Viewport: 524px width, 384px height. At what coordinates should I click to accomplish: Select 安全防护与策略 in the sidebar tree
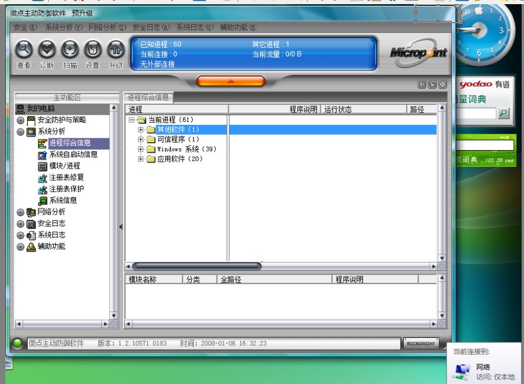click(x=61, y=120)
